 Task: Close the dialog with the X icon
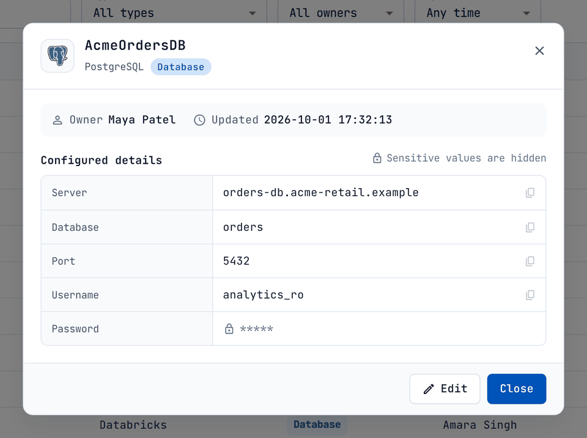click(539, 51)
